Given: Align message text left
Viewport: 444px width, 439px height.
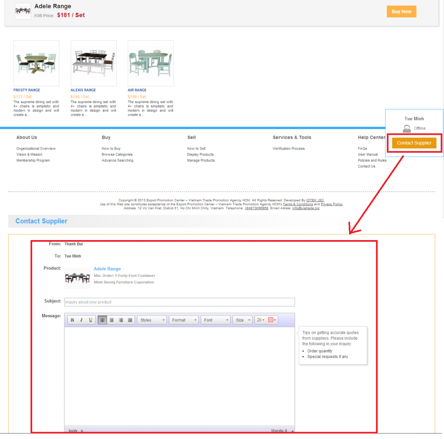Looking at the screenshot, I should click(x=102, y=320).
